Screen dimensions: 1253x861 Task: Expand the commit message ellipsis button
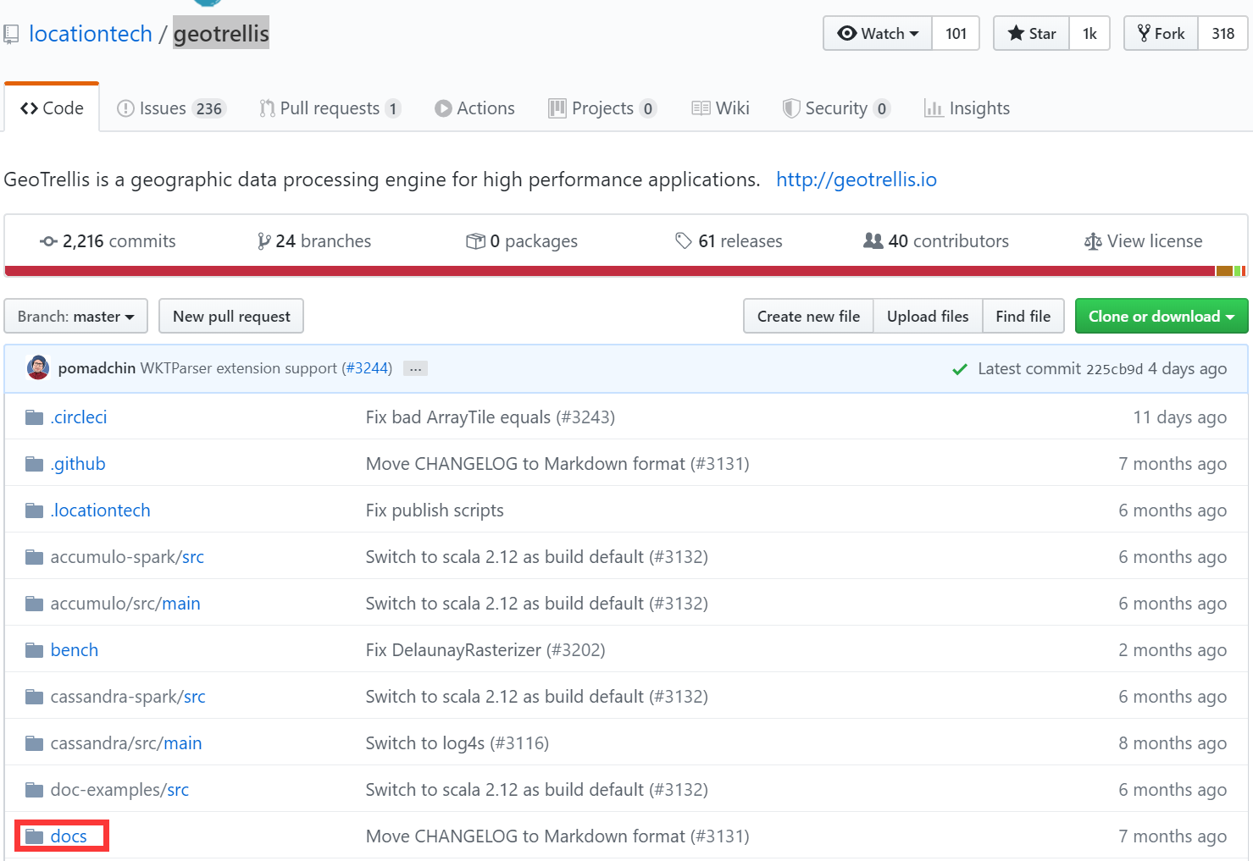click(415, 368)
